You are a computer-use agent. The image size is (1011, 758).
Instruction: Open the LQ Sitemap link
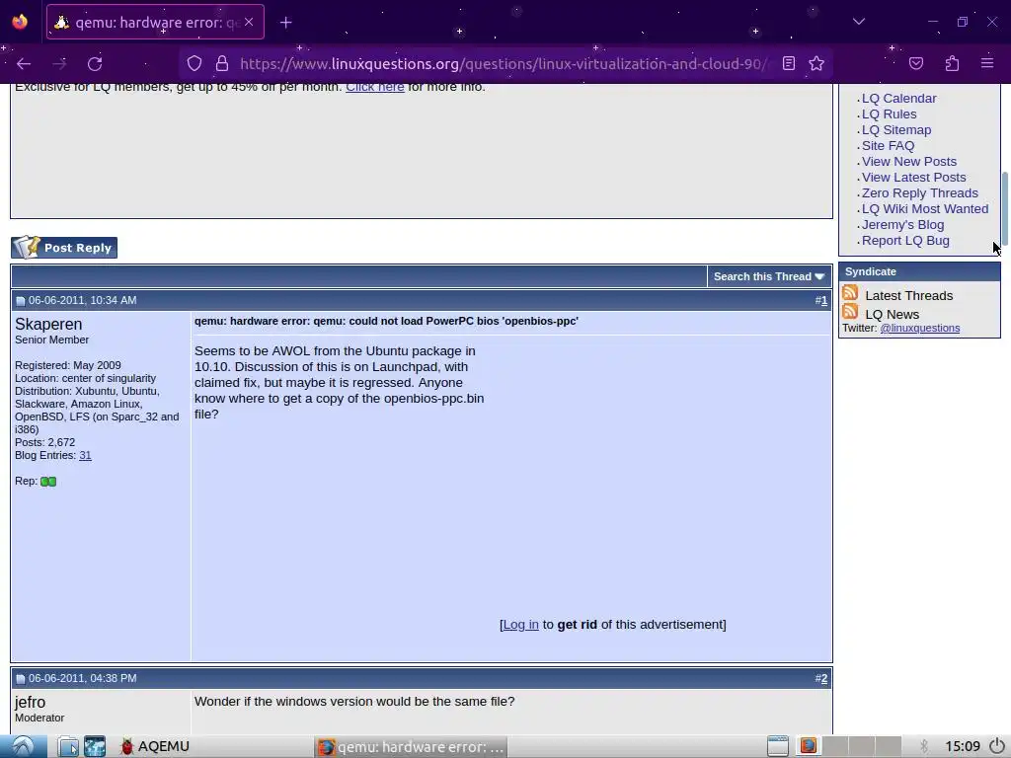[896, 129]
